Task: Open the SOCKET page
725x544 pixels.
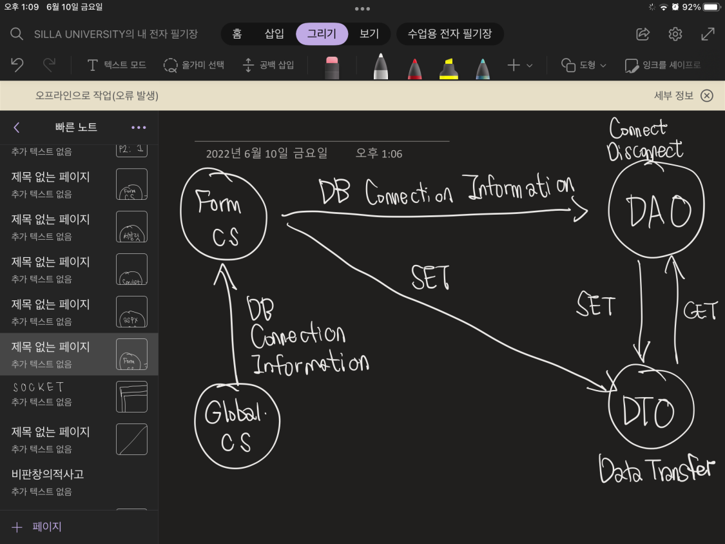Action: pyautogui.click(x=79, y=396)
